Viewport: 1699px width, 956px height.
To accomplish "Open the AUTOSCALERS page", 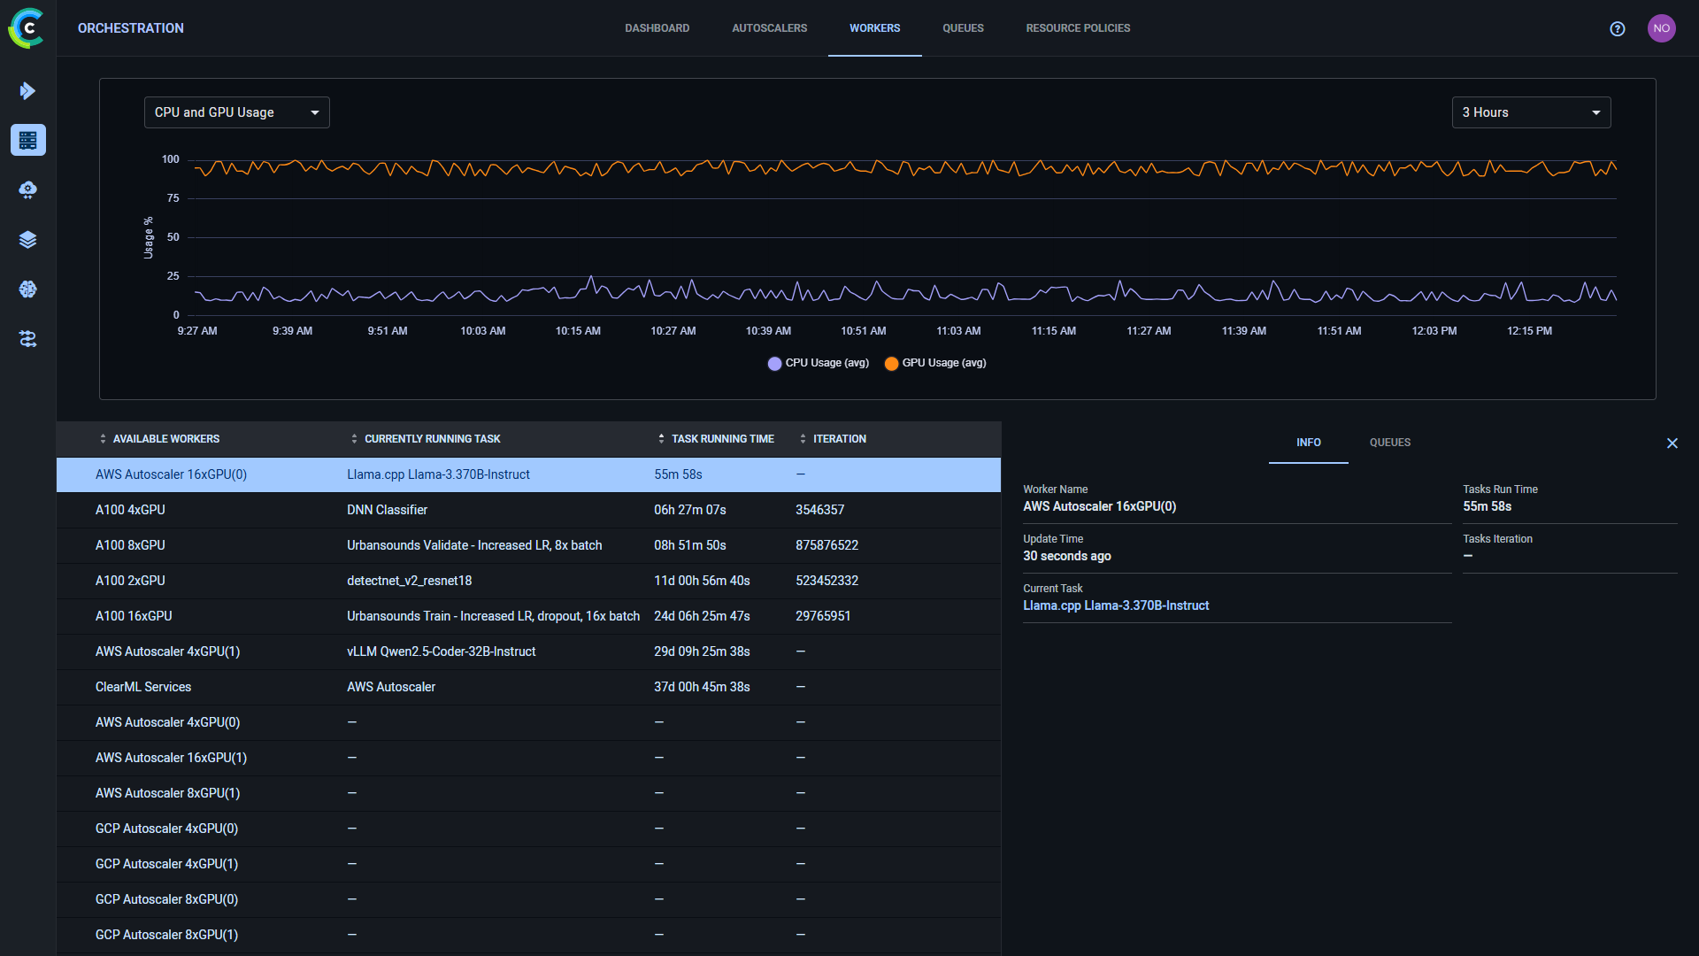I will pos(769,27).
